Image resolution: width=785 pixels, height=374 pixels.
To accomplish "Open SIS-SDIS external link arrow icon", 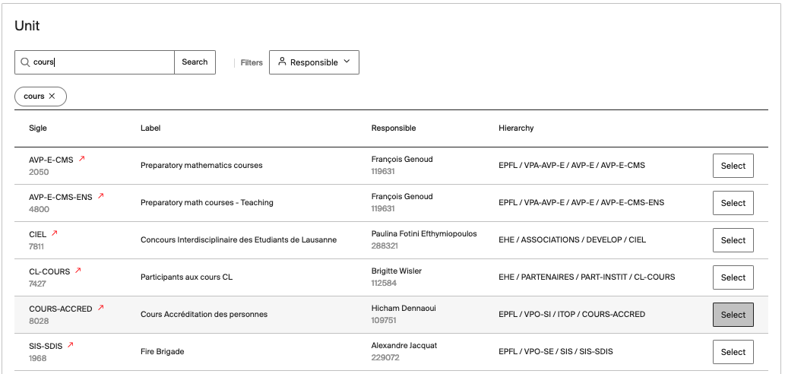I will tap(71, 345).
